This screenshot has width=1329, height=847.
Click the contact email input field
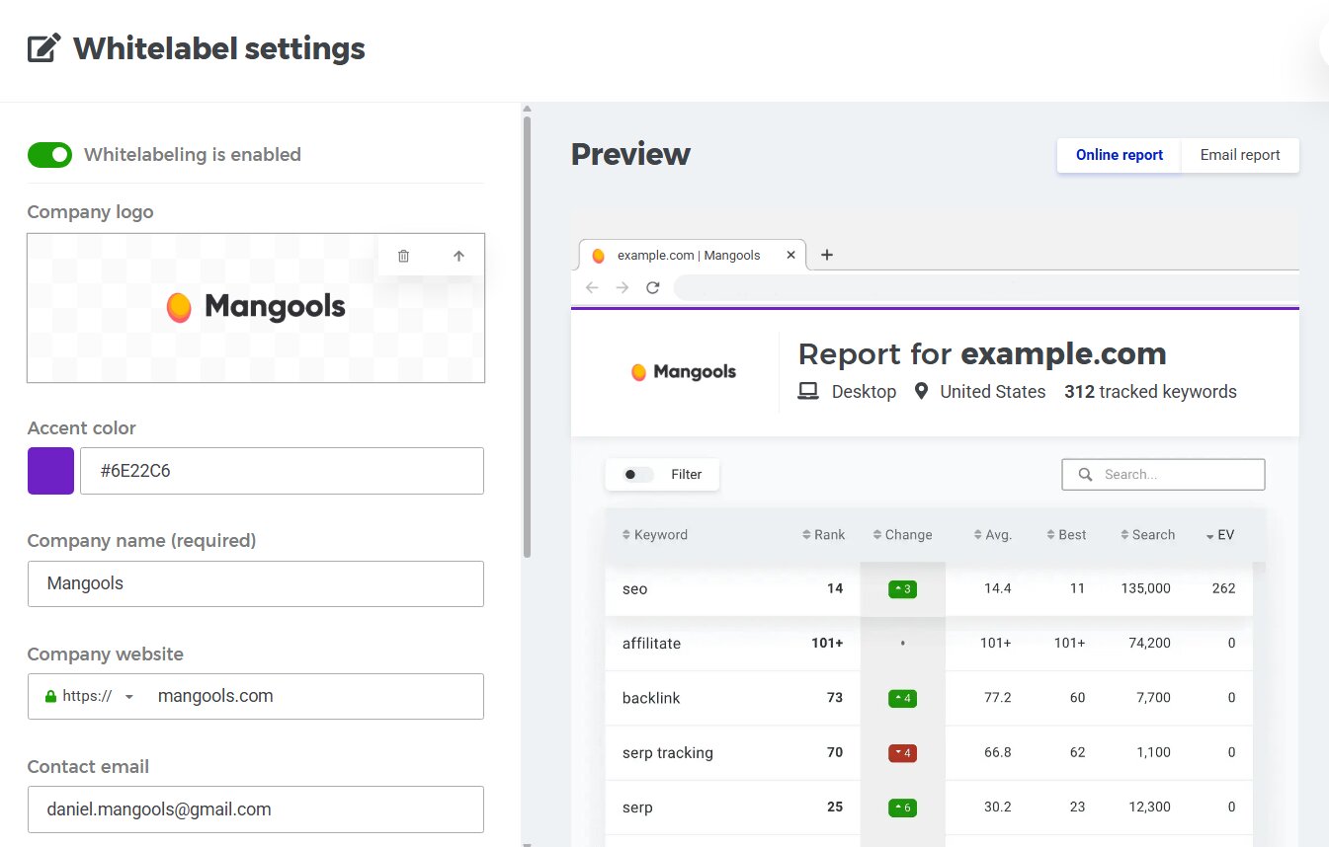coord(255,808)
